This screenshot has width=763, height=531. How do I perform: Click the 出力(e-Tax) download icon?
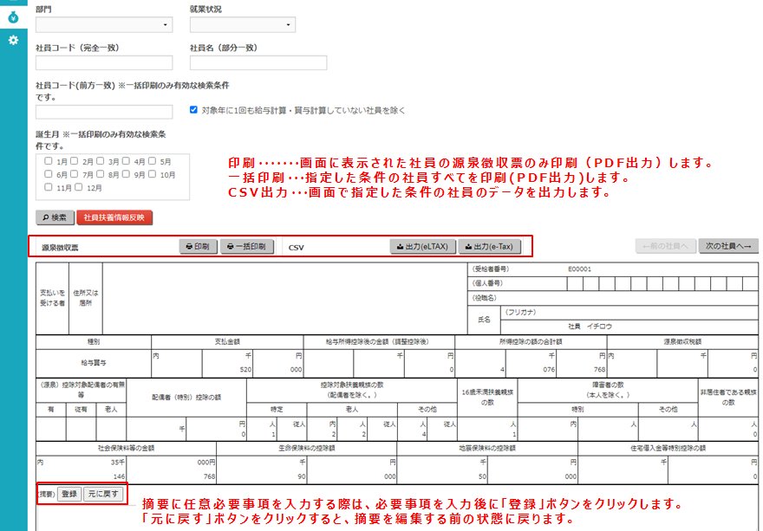tap(467, 245)
